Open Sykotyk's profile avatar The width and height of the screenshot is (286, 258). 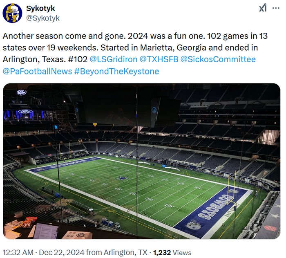tap(12, 13)
